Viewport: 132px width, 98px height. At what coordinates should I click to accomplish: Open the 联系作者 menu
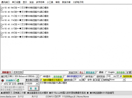[66, 2]
